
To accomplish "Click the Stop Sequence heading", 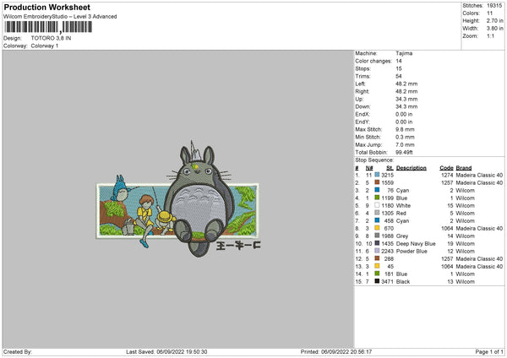I will [374, 160].
